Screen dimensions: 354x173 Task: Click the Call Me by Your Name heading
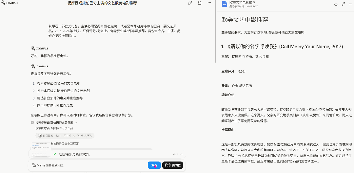pyautogui.click(x=282, y=47)
